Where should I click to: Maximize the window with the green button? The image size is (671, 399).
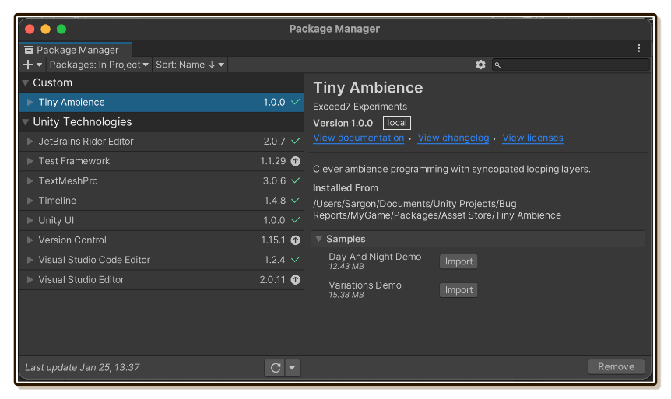[x=61, y=29]
